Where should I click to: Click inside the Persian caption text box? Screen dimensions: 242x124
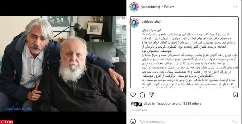(x=184, y=52)
